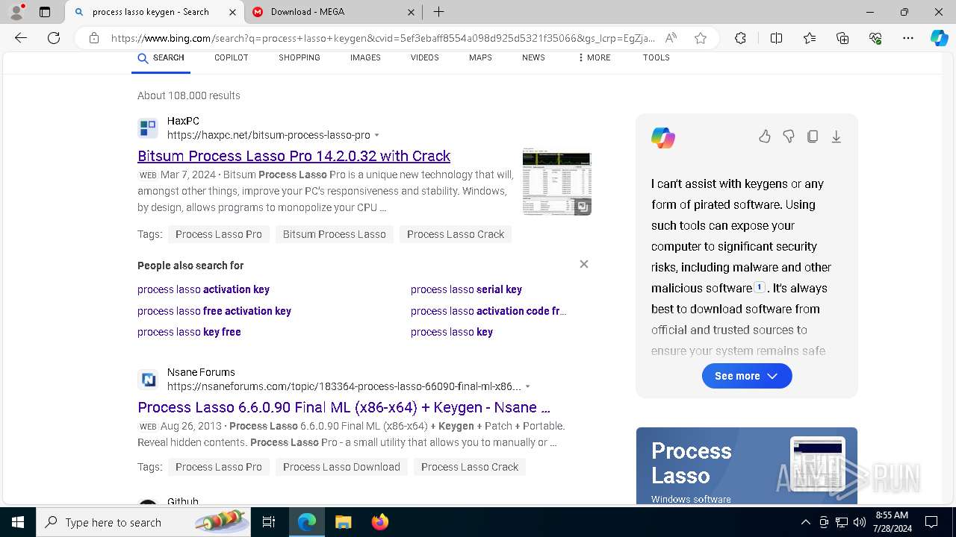The height and width of the screenshot is (537, 956).
Task: Open Bitsum Process Lasso Pro with Crack result
Action: click(294, 156)
